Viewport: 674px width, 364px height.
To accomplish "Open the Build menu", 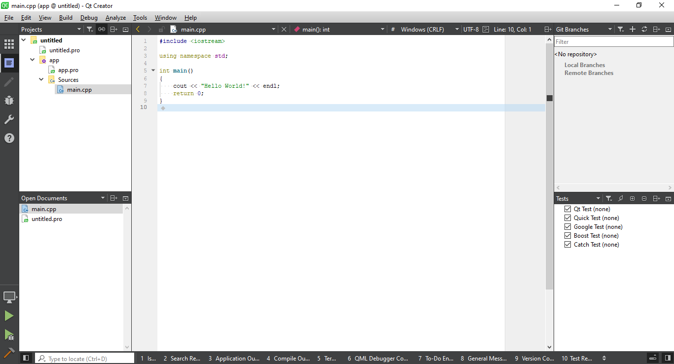I will [66, 18].
